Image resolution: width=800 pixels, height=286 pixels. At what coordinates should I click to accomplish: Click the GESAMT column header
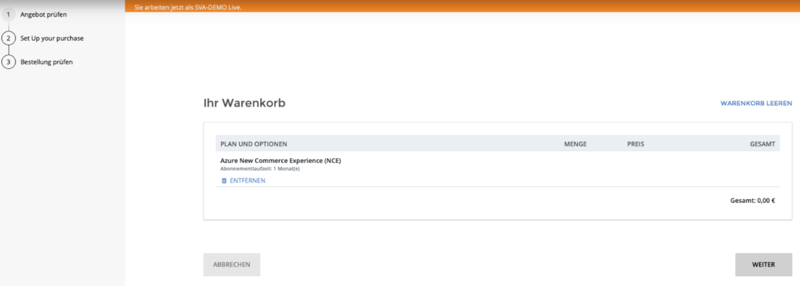point(762,144)
